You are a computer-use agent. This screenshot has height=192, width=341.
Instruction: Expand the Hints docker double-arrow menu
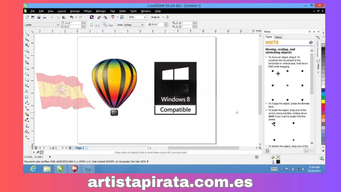point(310,31)
